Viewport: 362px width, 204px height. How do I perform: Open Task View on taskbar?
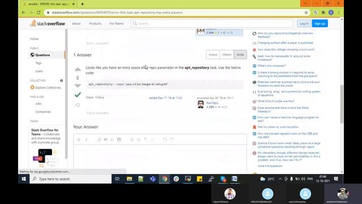tap(117, 179)
